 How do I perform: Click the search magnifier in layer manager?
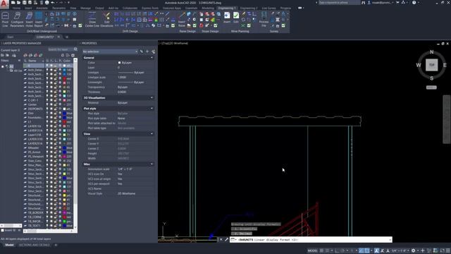75,49
